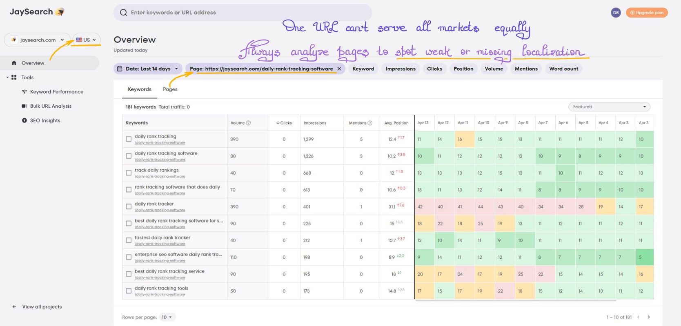Viewport: 681px width, 326px height.
Task: Add the Clicks filter
Action: (434, 69)
